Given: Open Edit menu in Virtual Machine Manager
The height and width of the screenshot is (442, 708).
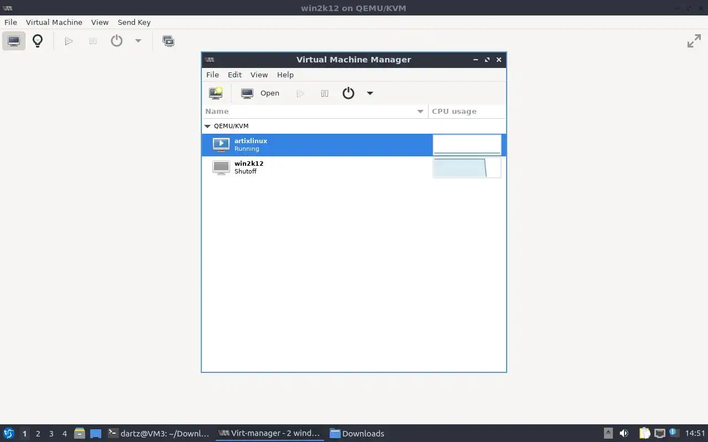Looking at the screenshot, I should click(x=235, y=75).
